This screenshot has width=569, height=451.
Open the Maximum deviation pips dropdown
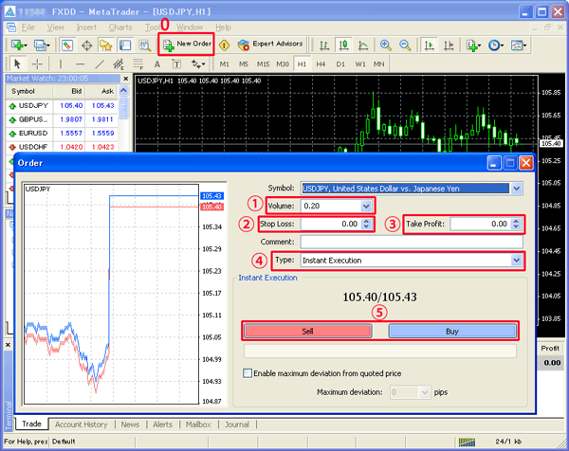pos(424,392)
